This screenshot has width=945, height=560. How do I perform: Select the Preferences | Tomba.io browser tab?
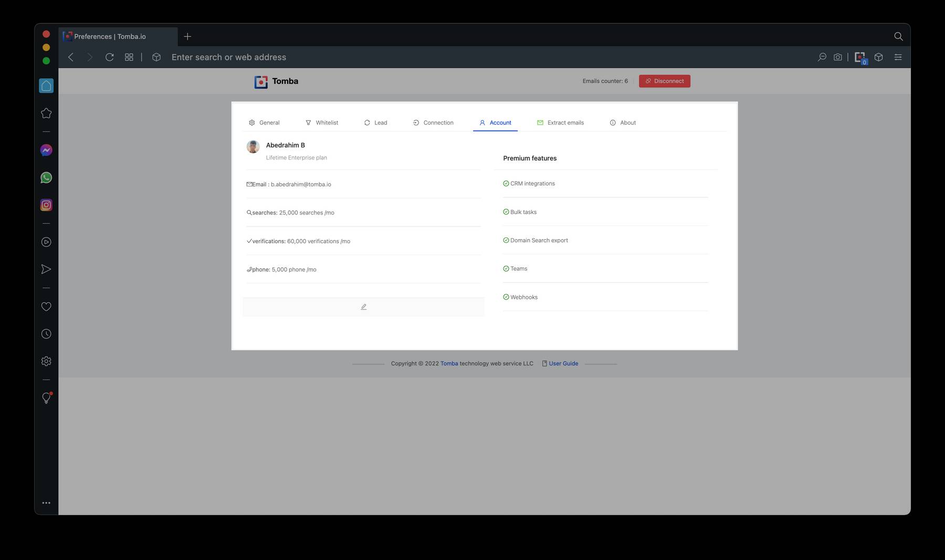point(118,37)
